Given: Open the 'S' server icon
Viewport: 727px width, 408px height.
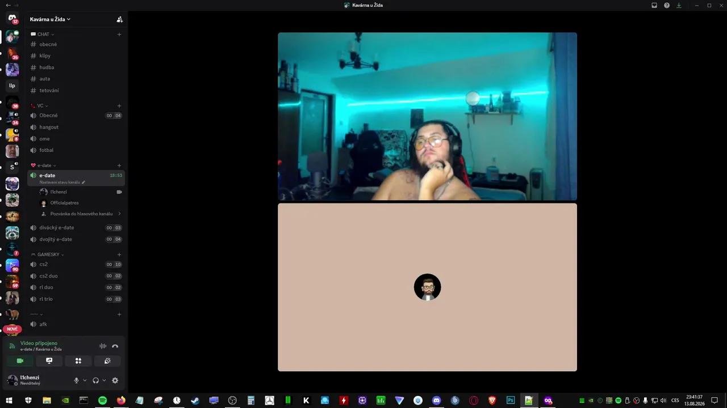Looking at the screenshot, I should click(x=12, y=167).
